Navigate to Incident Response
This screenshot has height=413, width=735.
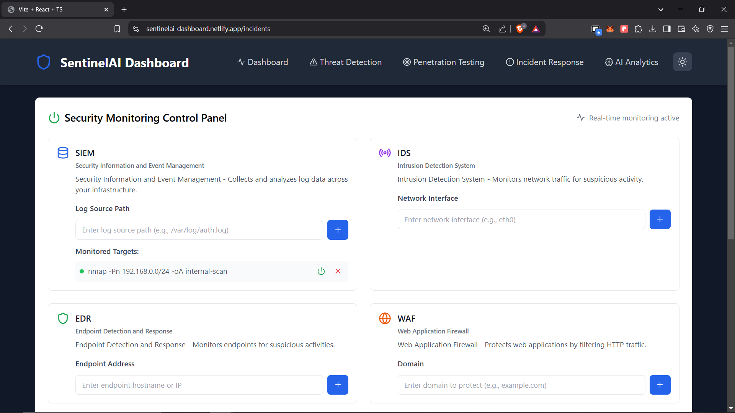click(x=544, y=62)
